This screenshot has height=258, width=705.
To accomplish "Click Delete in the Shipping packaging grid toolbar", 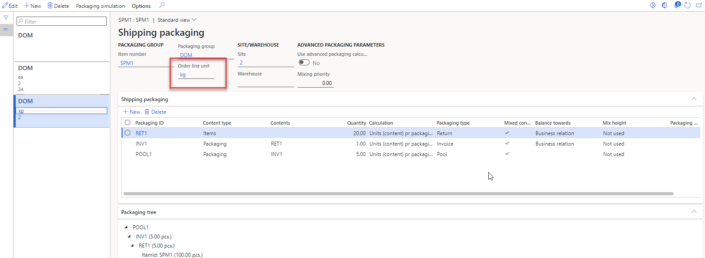I will click(x=155, y=112).
